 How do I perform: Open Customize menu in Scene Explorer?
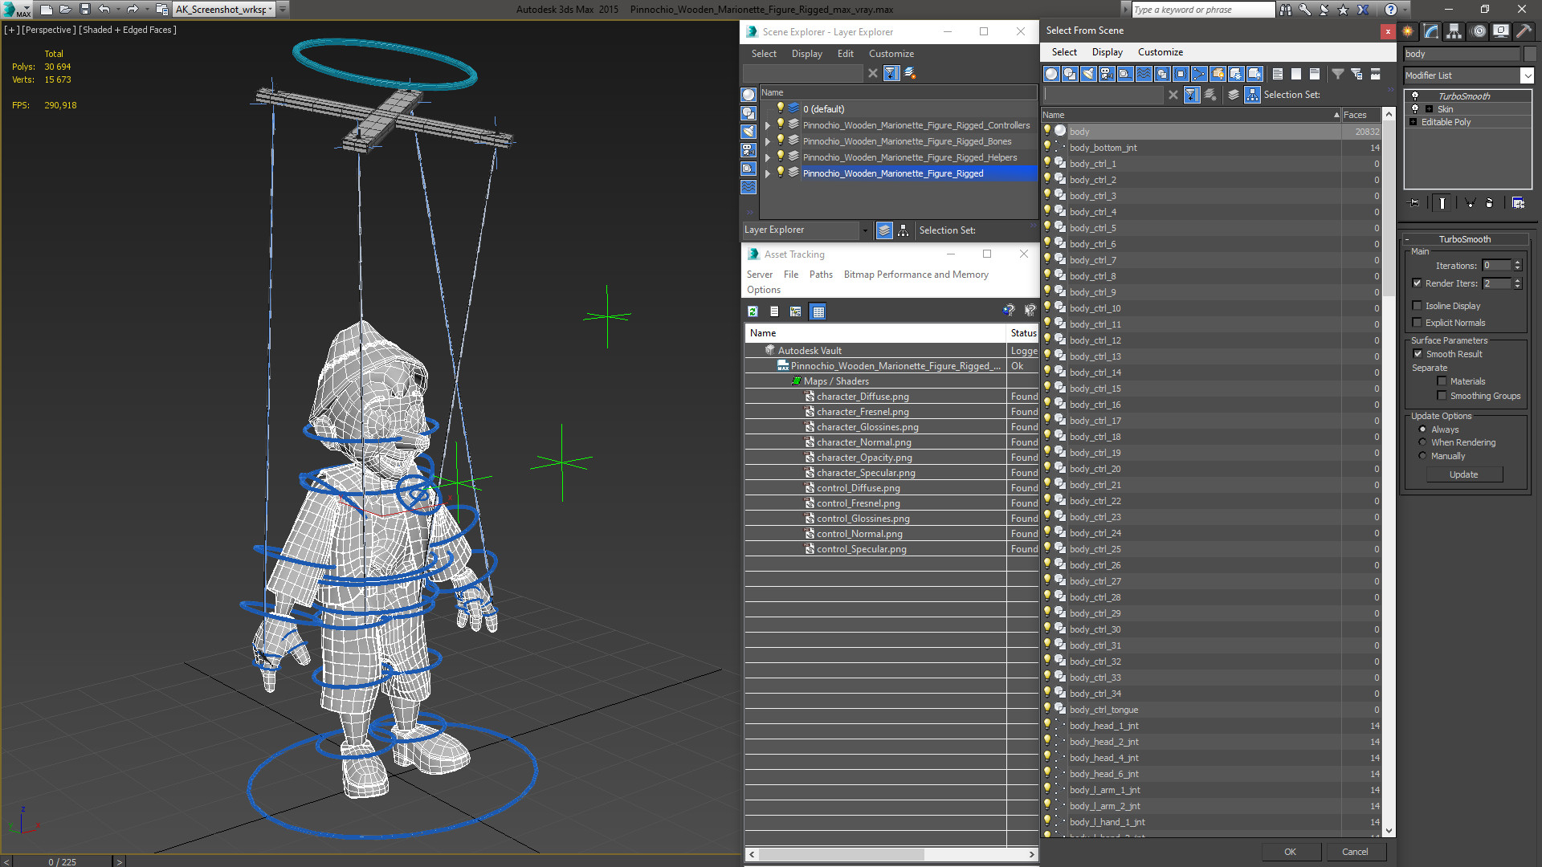(x=891, y=54)
